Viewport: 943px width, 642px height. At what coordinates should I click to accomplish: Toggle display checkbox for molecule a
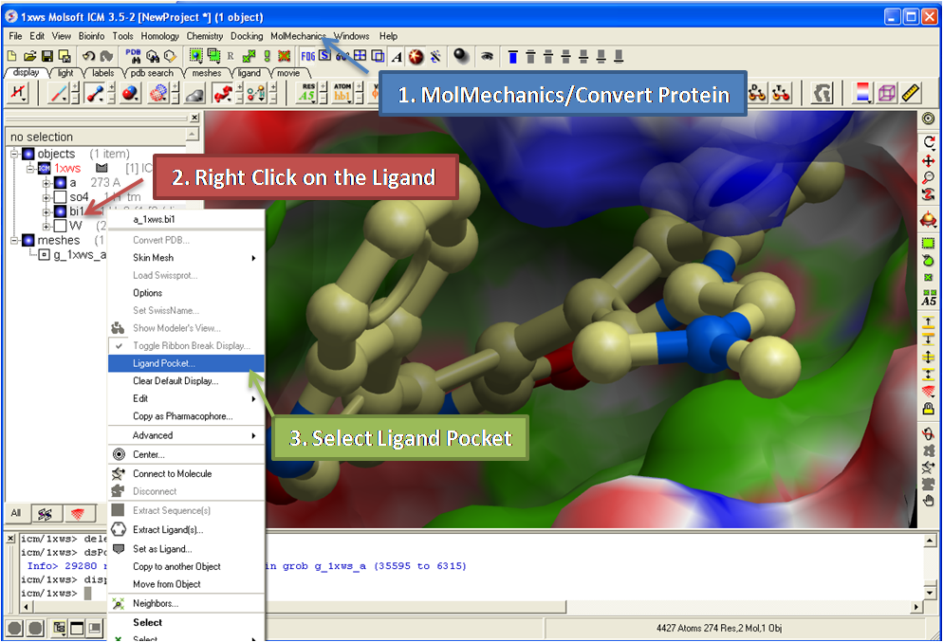tap(60, 182)
